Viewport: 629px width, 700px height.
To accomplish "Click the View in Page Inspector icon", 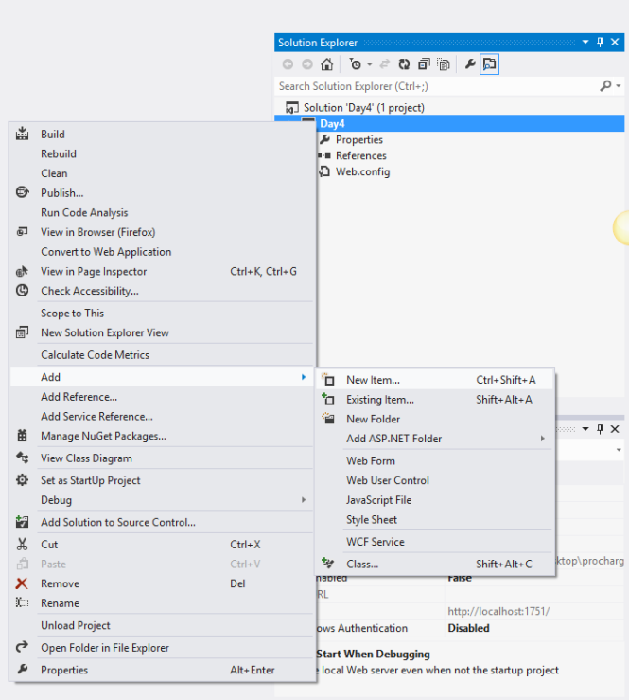I will point(23,271).
